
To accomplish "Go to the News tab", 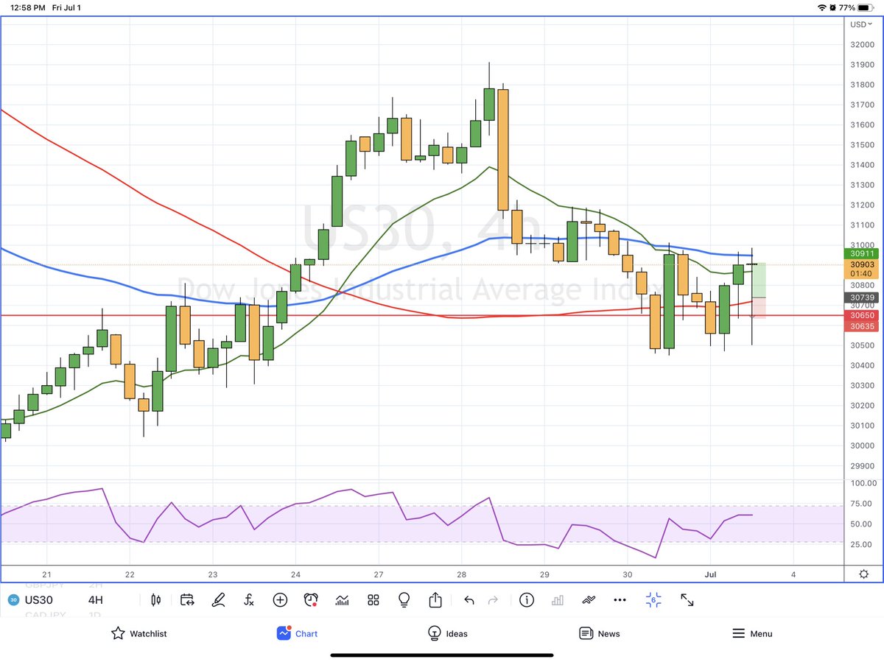I will tap(600, 633).
